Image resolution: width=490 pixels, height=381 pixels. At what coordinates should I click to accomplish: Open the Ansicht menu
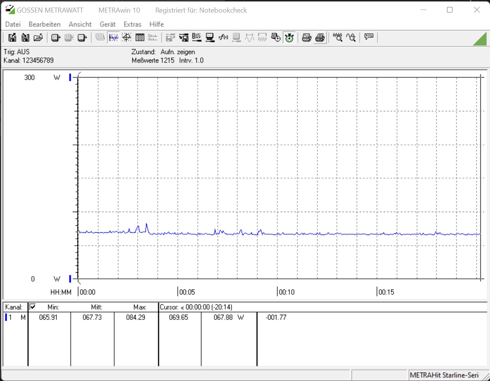click(80, 24)
